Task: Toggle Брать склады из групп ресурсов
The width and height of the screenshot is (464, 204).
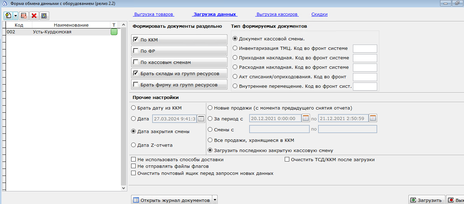Action: point(136,73)
